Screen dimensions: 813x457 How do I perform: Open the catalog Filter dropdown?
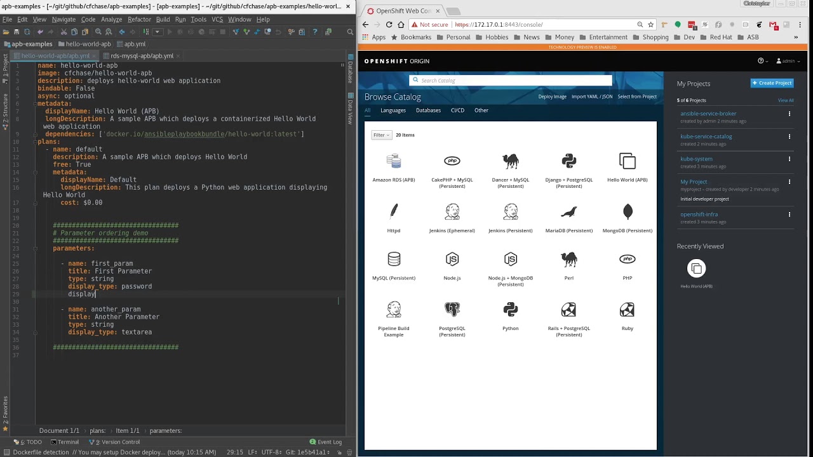[381, 135]
